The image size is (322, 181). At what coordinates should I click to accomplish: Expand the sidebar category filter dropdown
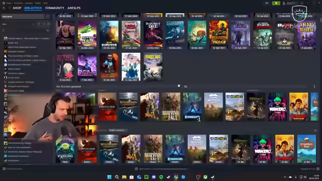(18, 24)
